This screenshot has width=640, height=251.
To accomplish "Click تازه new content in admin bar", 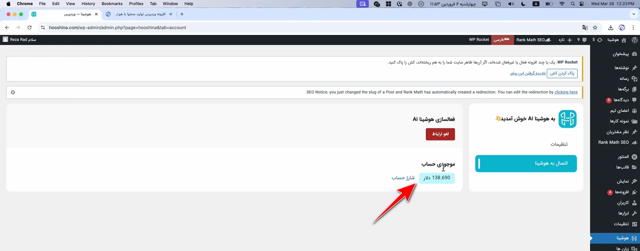I will click(565, 40).
